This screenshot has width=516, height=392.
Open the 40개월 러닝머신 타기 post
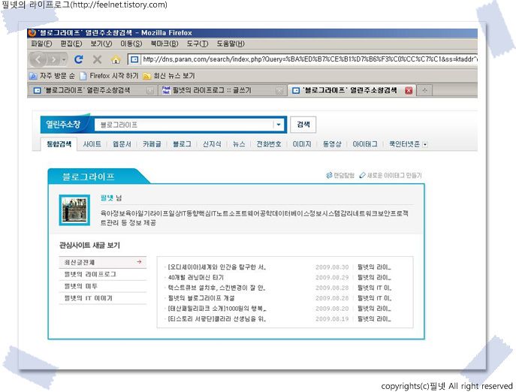coord(195,277)
